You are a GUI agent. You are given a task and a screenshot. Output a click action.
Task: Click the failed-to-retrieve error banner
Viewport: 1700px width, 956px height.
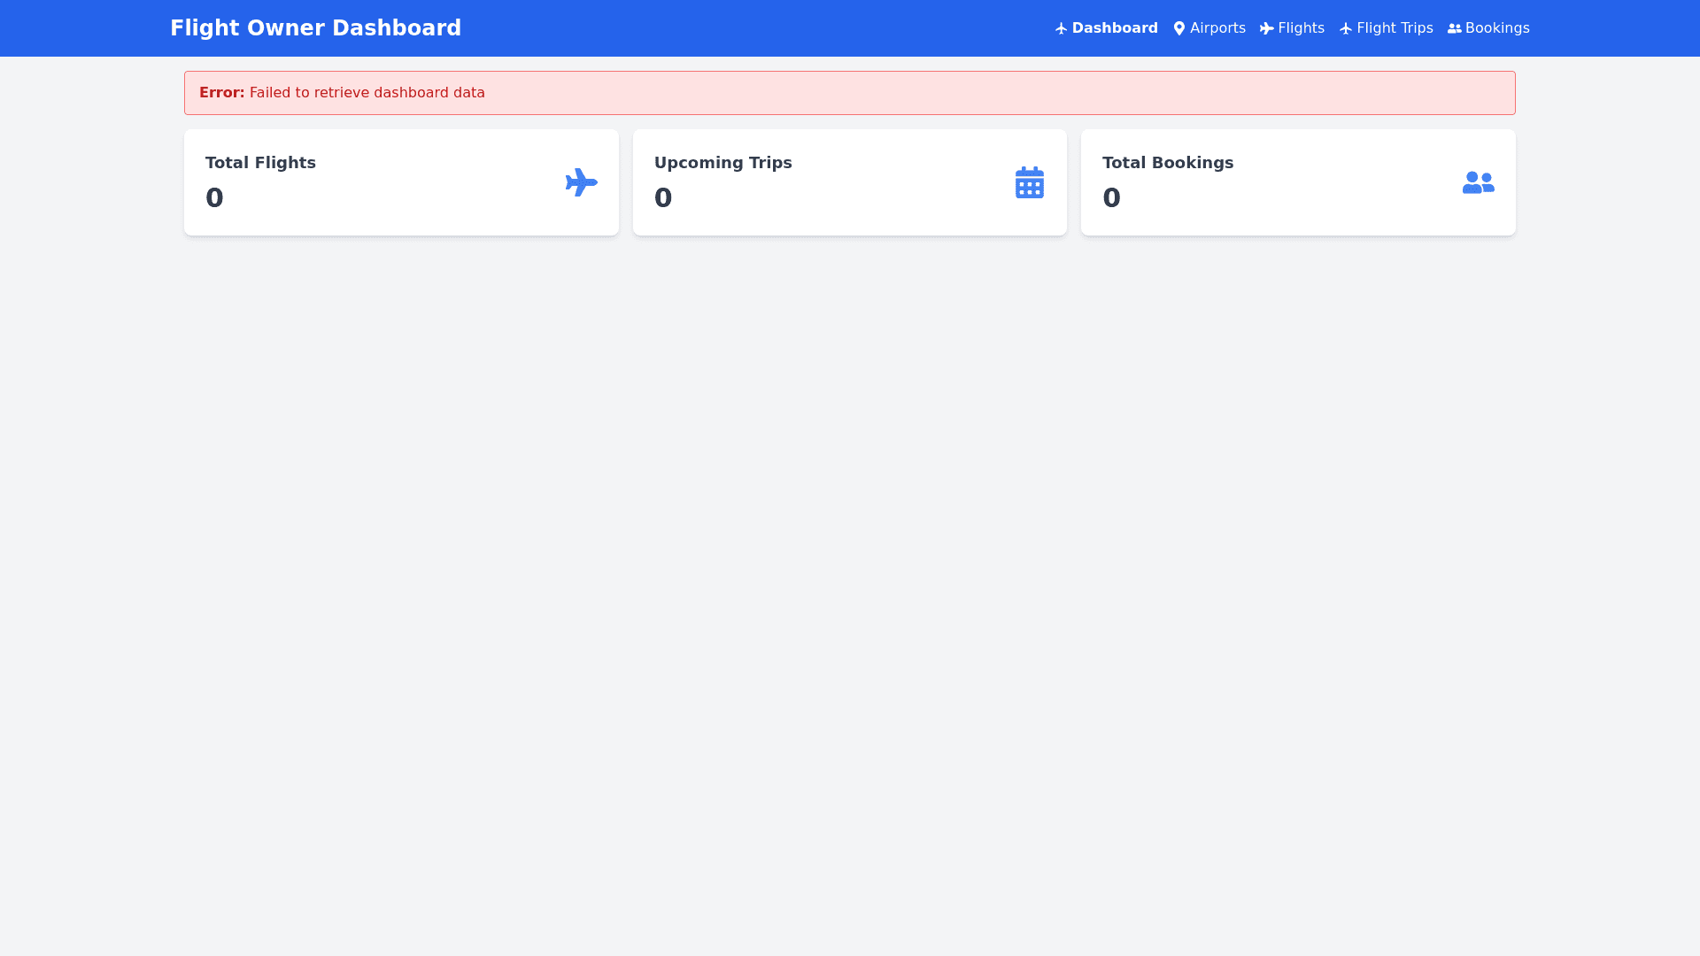(849, 93)
